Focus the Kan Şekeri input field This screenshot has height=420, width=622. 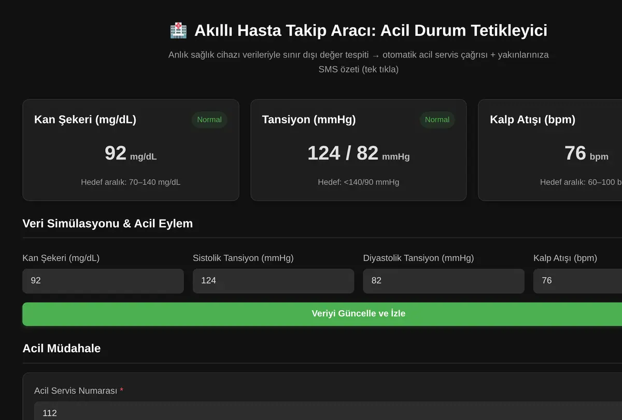click(103, 281)
